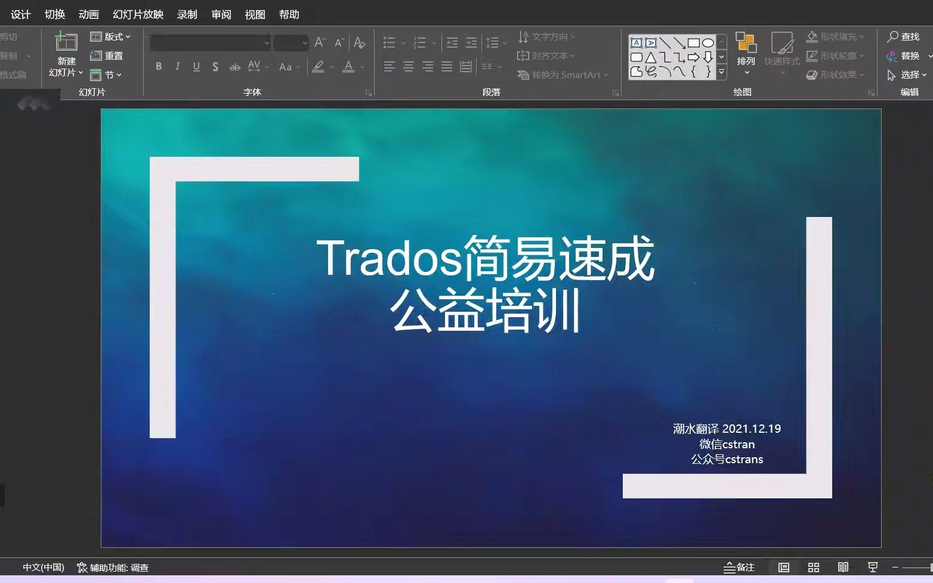The image size is (933, 583).
Task: Toggle italic formatting on selected text
Action: (177, 66)
